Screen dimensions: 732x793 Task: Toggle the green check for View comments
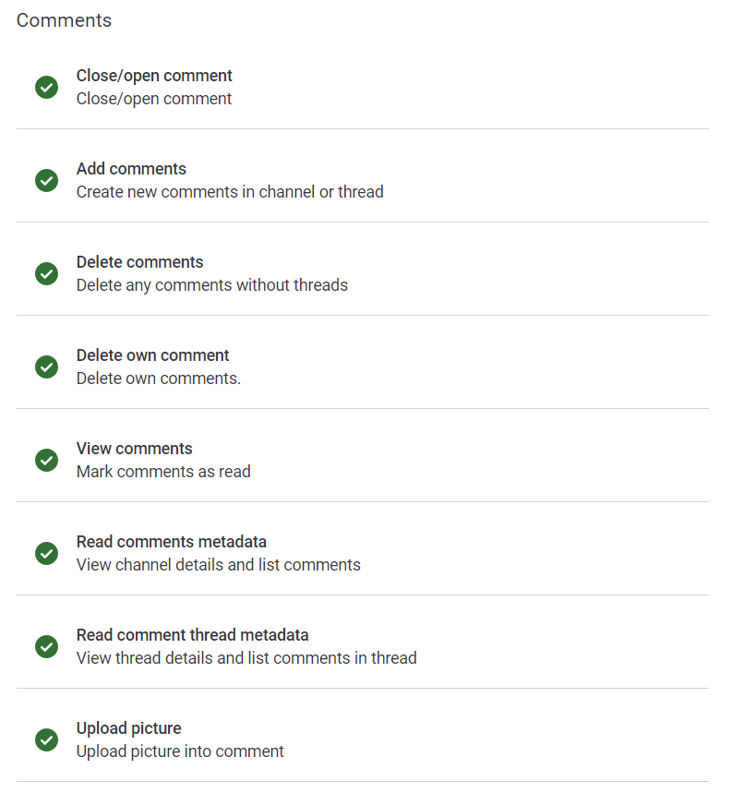click(x=46, y=460)
